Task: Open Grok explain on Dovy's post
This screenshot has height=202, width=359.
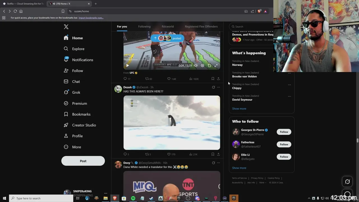Action: pos(213,163)
